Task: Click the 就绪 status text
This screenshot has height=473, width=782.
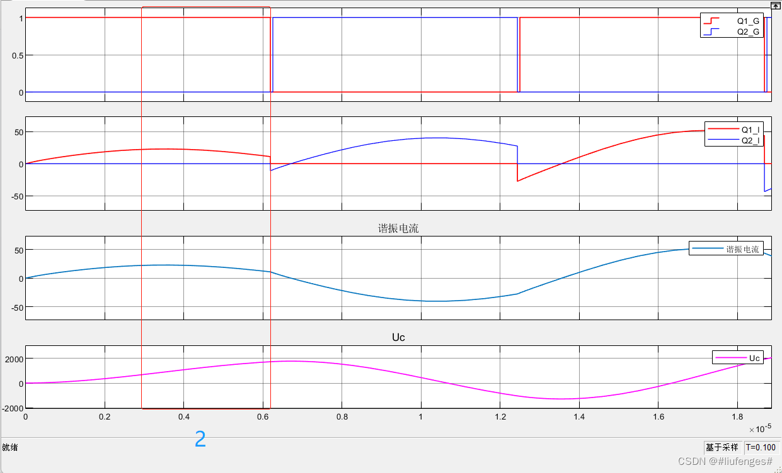Action: pyautogui.click(x=9, y=448)
